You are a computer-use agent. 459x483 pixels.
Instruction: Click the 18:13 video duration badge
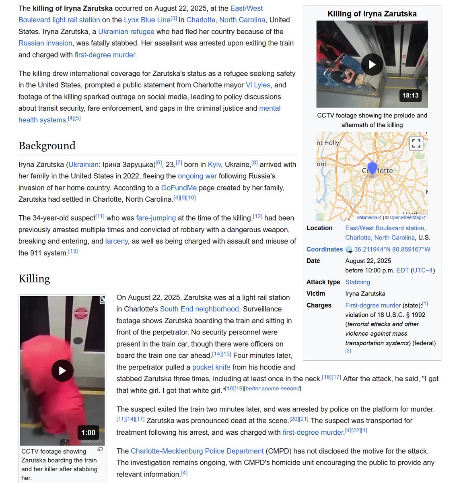(410, 95)
